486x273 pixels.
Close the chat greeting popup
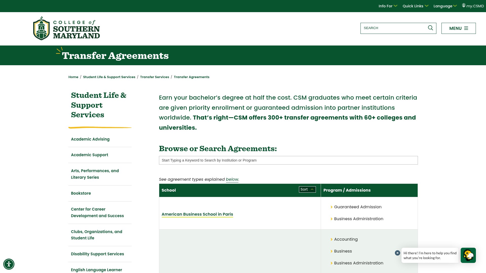click(x=397, y=253)
